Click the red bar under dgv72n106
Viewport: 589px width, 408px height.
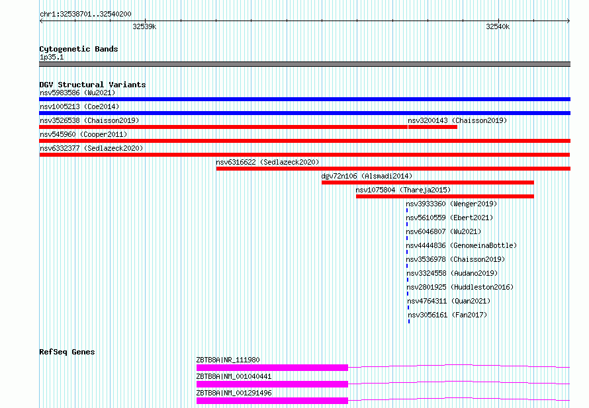pyautogui.click(x=428, y=183)
